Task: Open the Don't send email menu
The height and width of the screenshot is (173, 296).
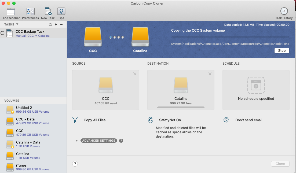Action: [x=249, y=120]
